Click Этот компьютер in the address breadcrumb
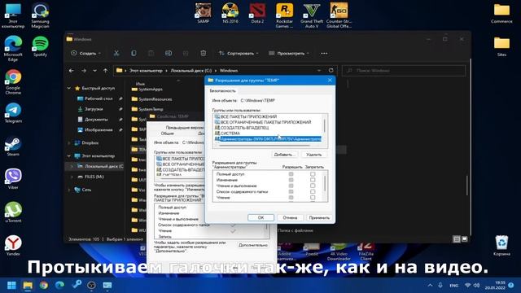Viewport: 521px width, 293px height. [146, 71]
